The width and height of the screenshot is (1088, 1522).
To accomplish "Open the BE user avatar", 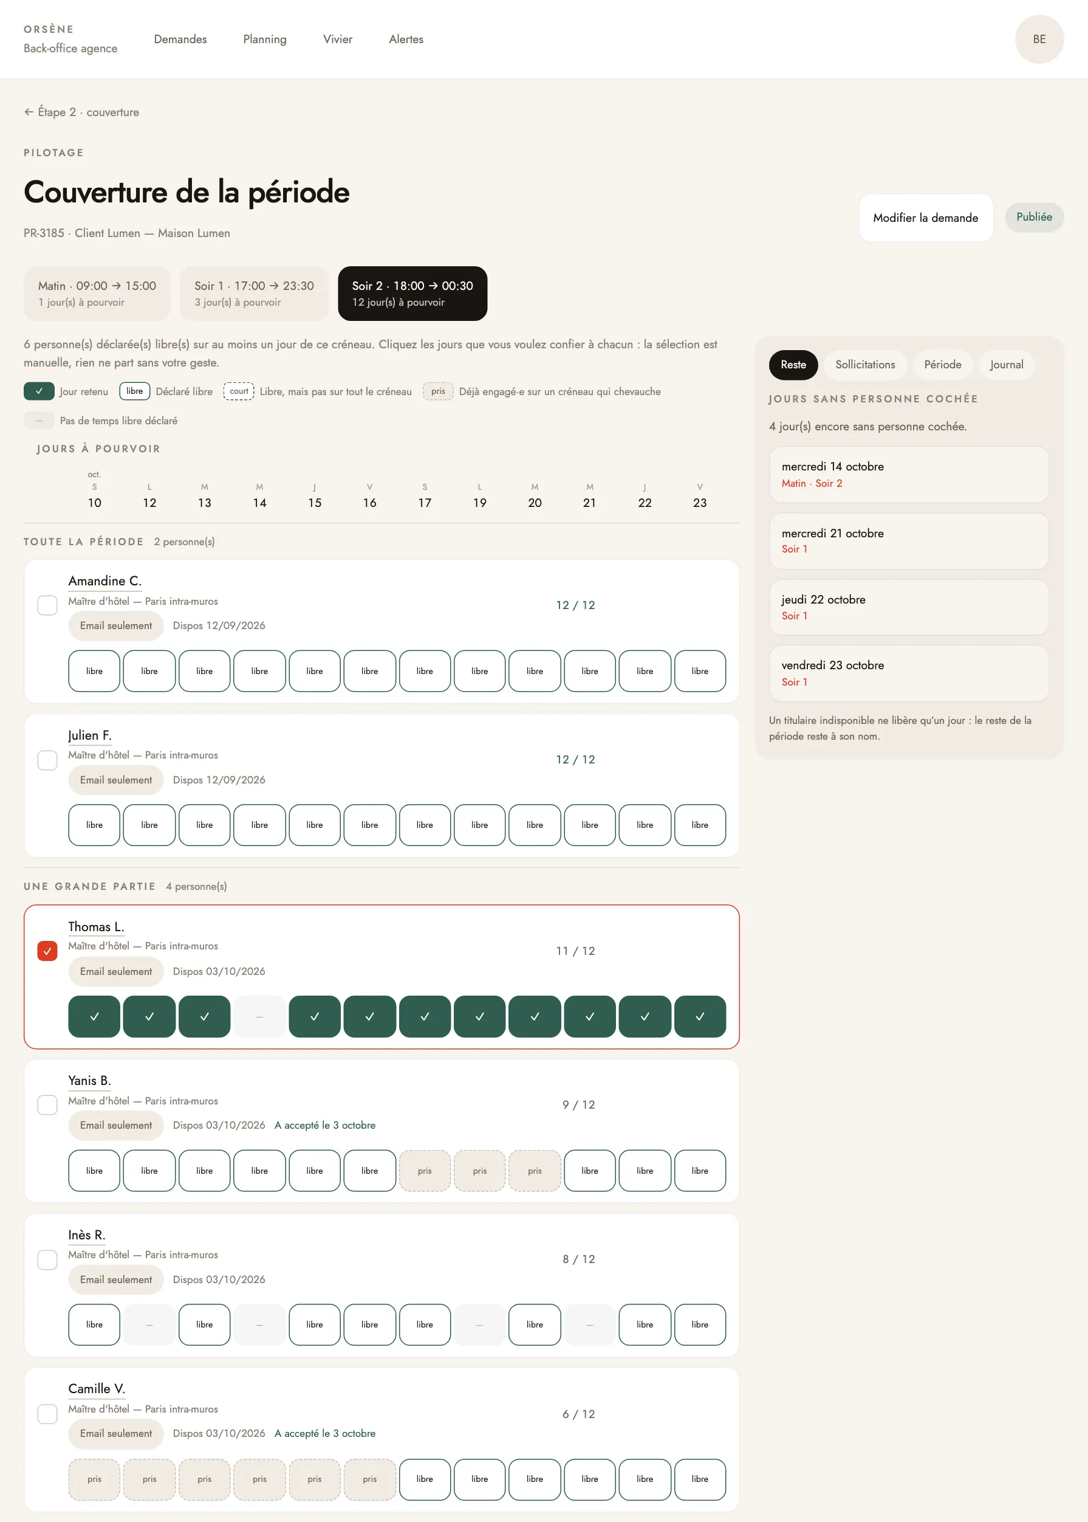I will coord(1038,39).
